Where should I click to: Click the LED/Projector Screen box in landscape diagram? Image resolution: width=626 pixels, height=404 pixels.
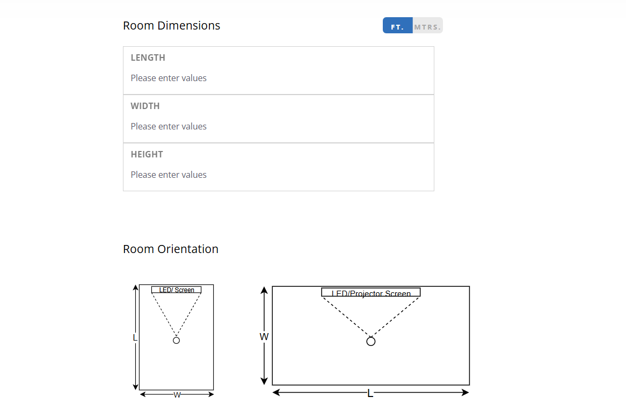point(371,293)
